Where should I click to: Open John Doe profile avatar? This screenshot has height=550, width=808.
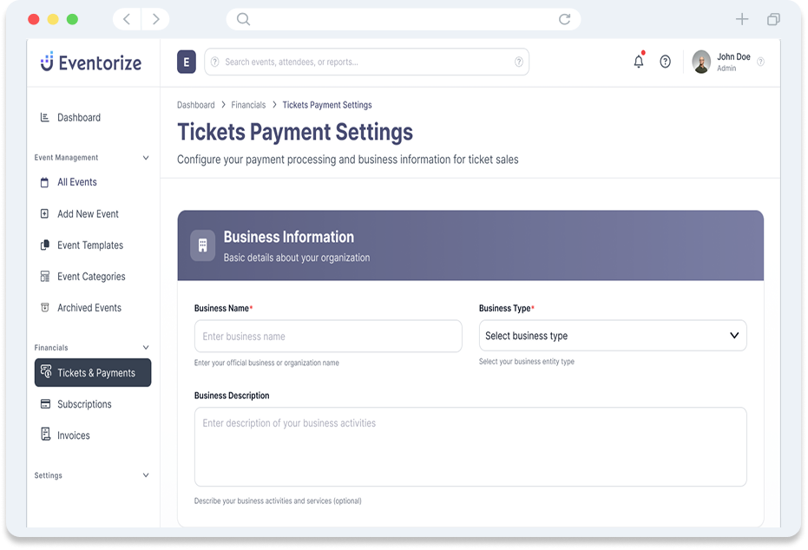coord(701,62)
